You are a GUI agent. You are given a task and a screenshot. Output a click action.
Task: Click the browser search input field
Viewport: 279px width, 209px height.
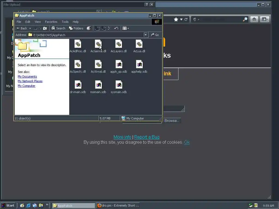tap(221, 19)
